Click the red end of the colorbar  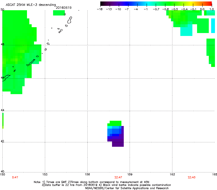pyautogui.click(x=210, y=4)
